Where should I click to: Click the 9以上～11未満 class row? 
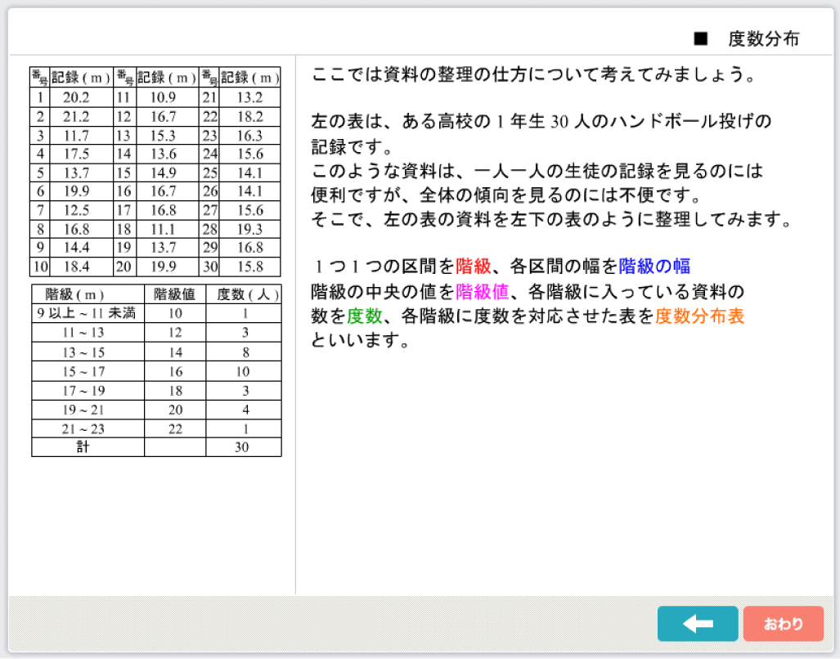click(87, 313)
